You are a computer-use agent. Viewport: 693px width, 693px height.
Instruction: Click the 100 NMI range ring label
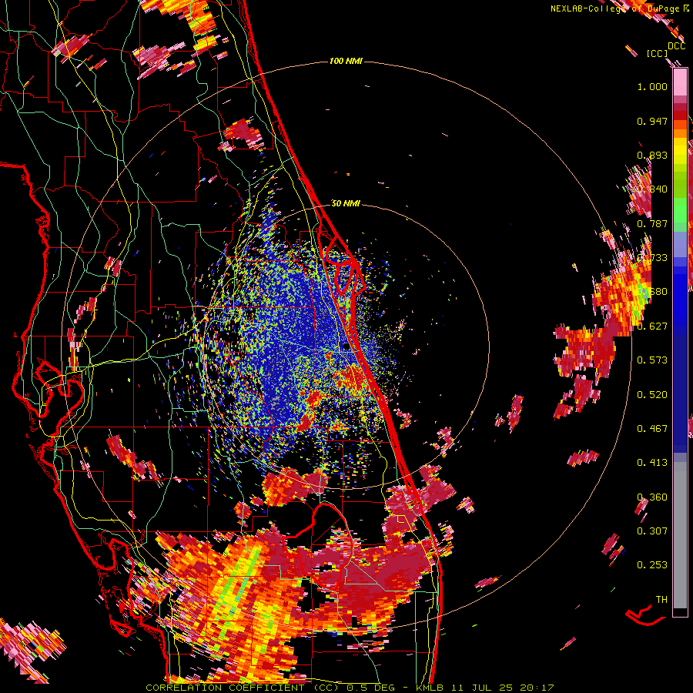pos(346,61)
